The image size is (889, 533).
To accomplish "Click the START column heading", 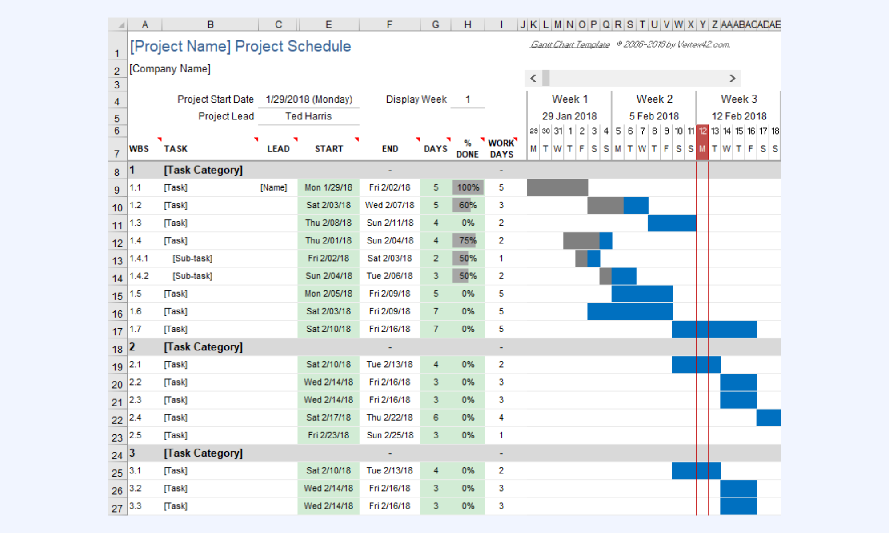I will click(x=329, y=149).
